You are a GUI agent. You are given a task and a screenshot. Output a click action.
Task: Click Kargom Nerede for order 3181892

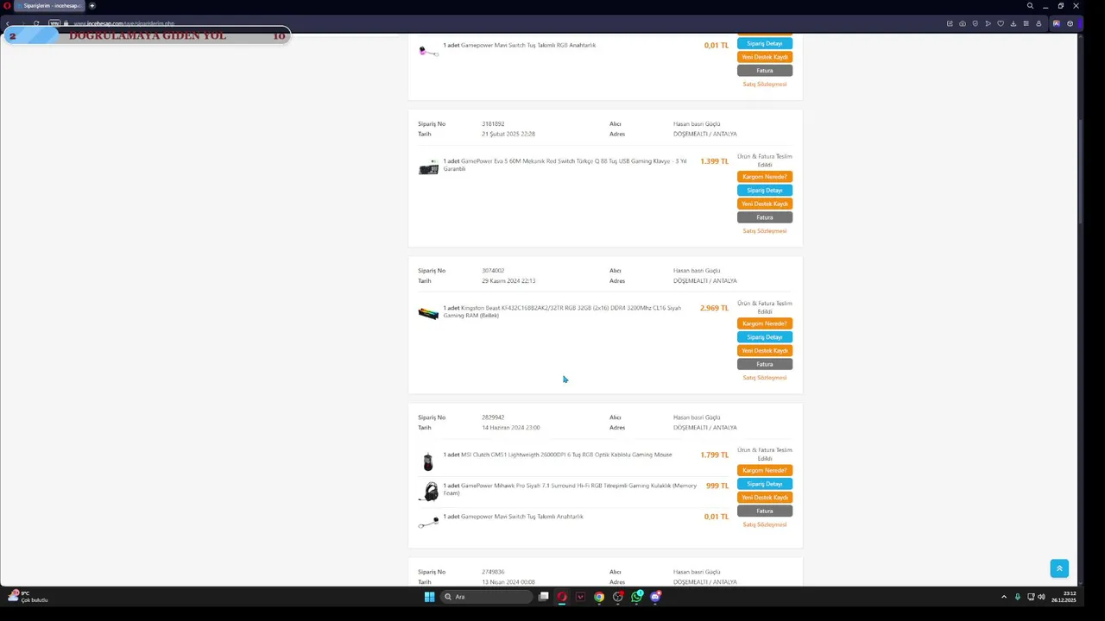point(765,177)
